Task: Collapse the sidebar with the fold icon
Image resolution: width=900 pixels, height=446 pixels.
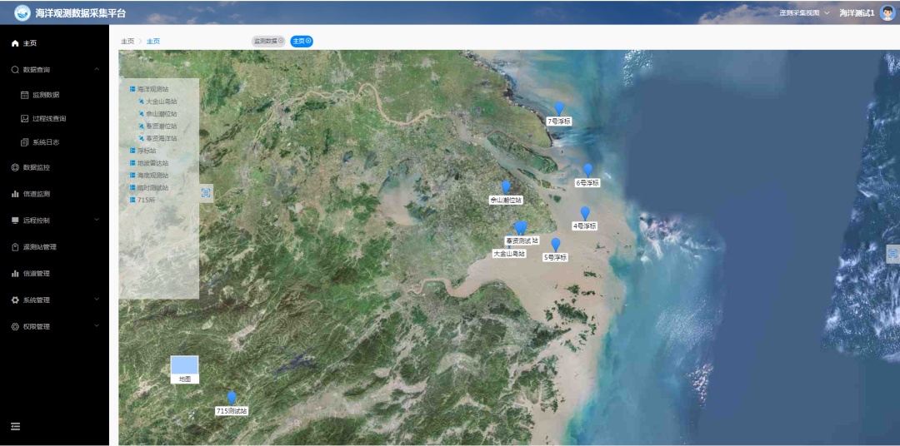Action: pyautogui.click(x=16, y=426)
